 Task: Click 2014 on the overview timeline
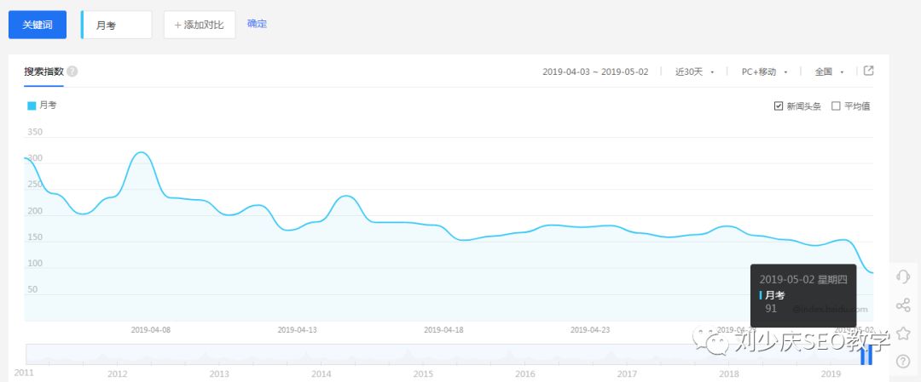click(x=321, y=373)
